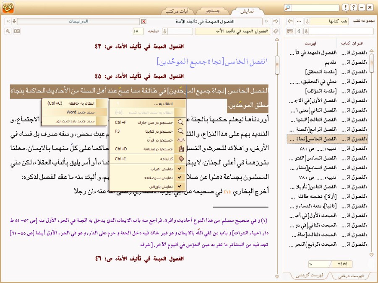Click the scroll-down arrow of the text pane

[277, 277]
